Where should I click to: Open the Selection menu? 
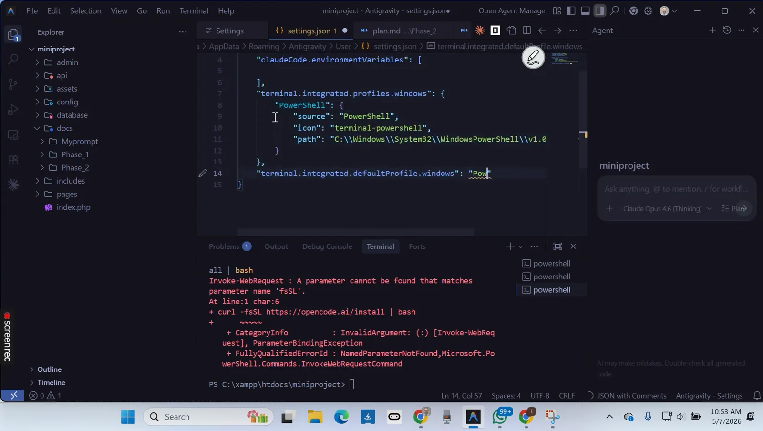pyautogui.click(x=85, y=10)
